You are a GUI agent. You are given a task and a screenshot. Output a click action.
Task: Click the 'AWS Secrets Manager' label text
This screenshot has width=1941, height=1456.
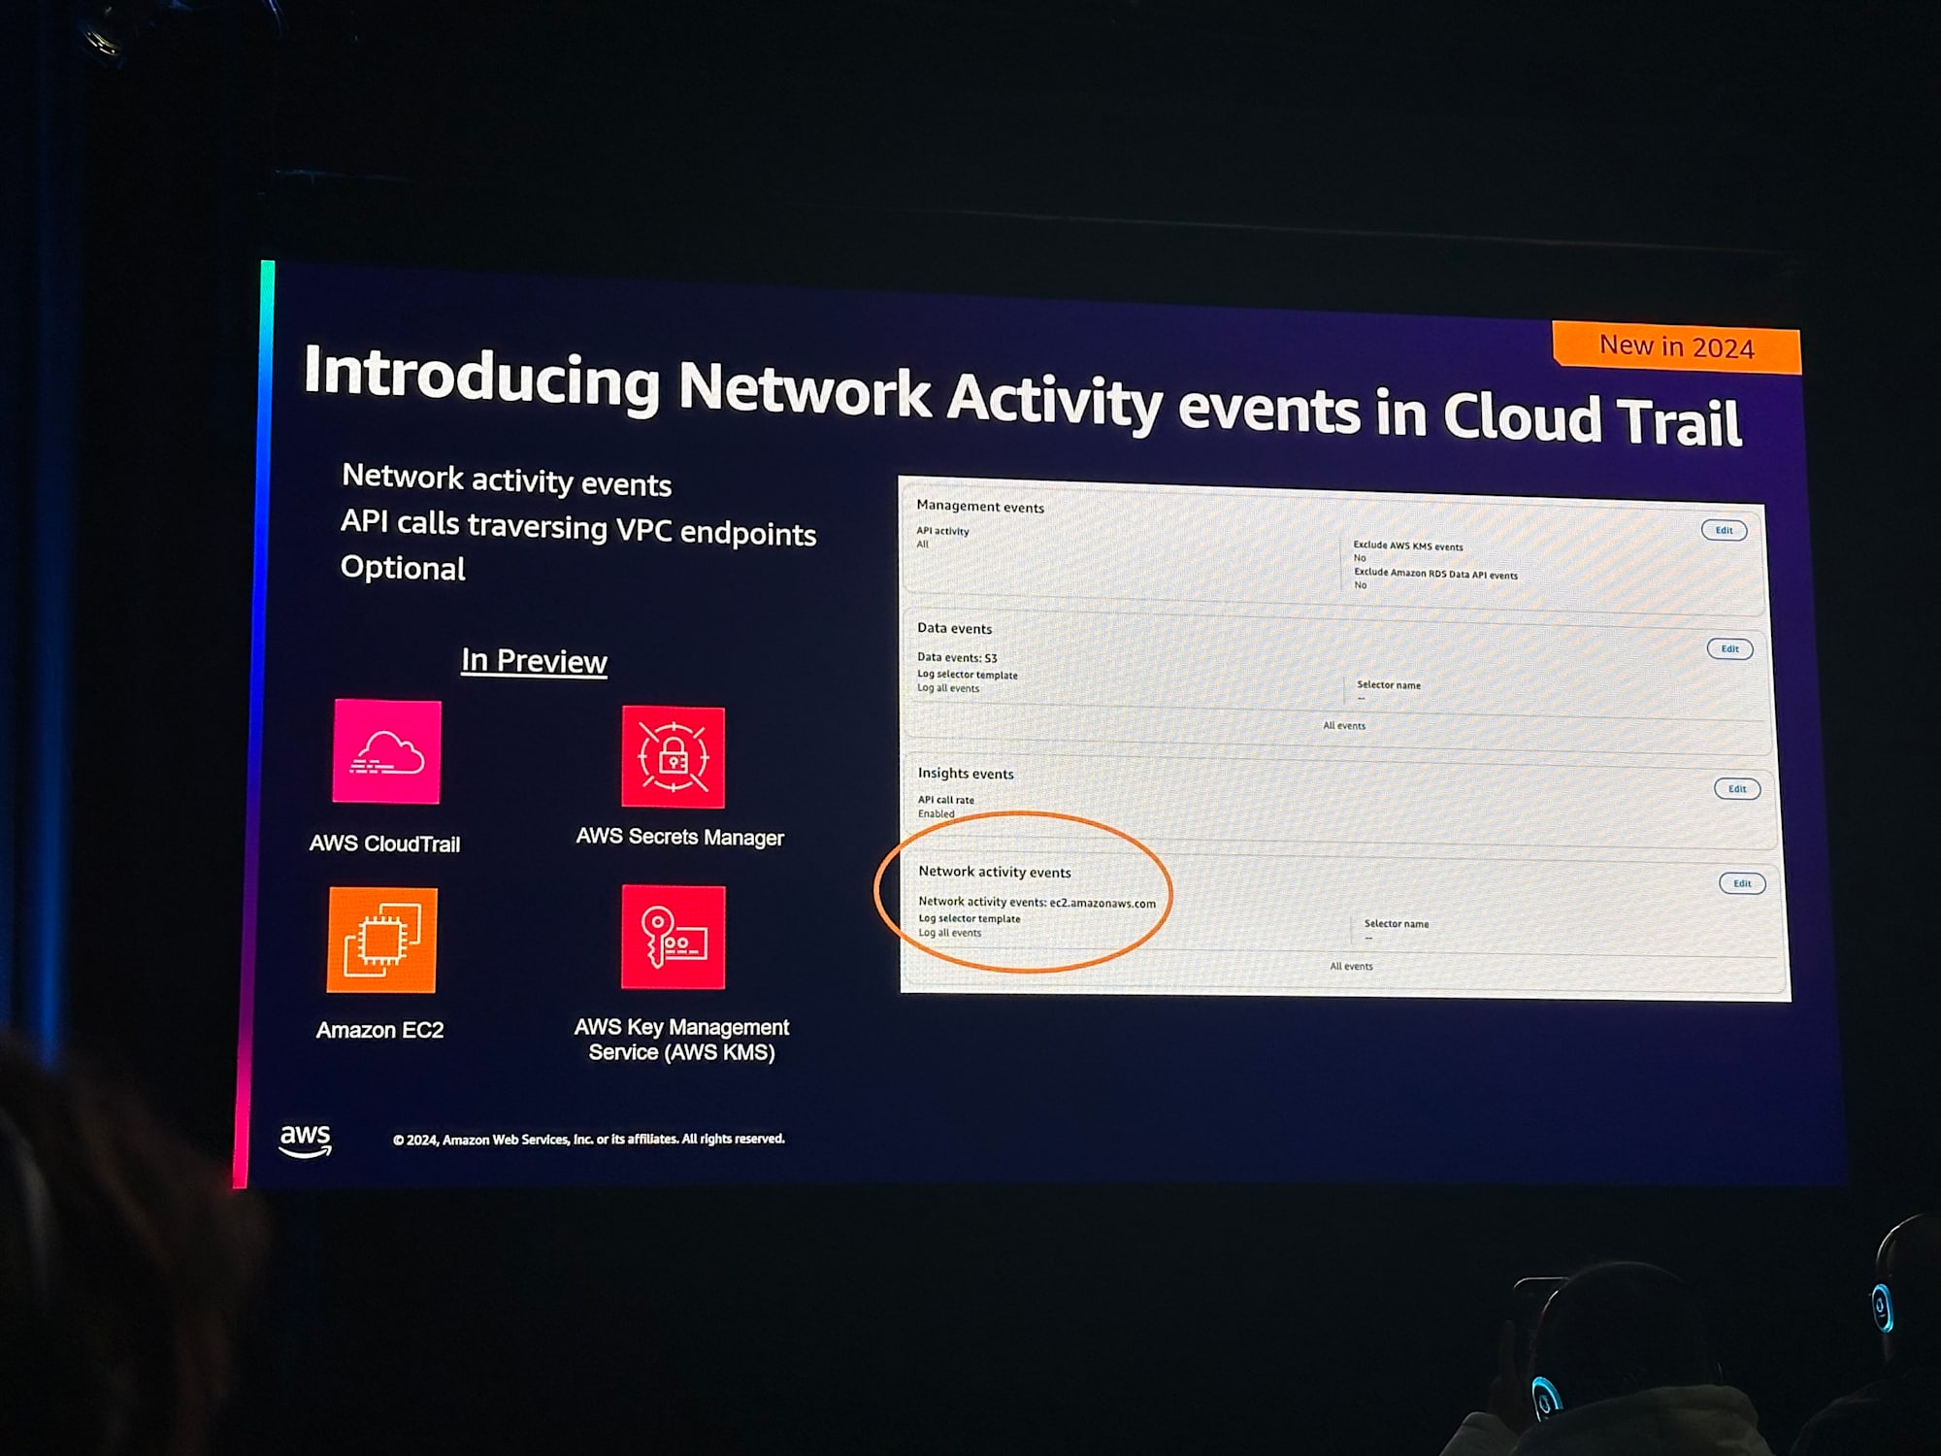click(679, 837)
